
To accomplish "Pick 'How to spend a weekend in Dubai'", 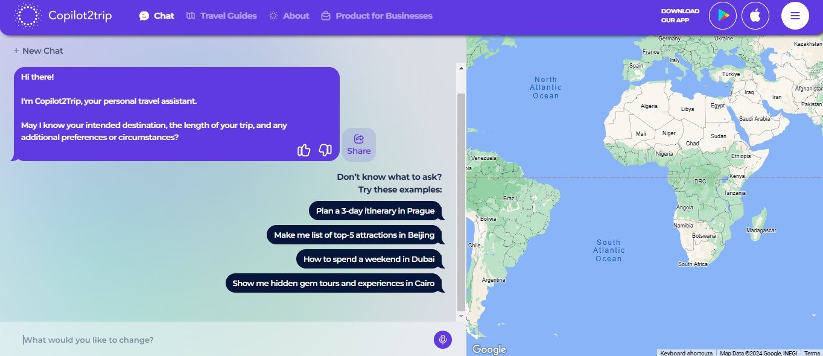I will tap(369, 259).
